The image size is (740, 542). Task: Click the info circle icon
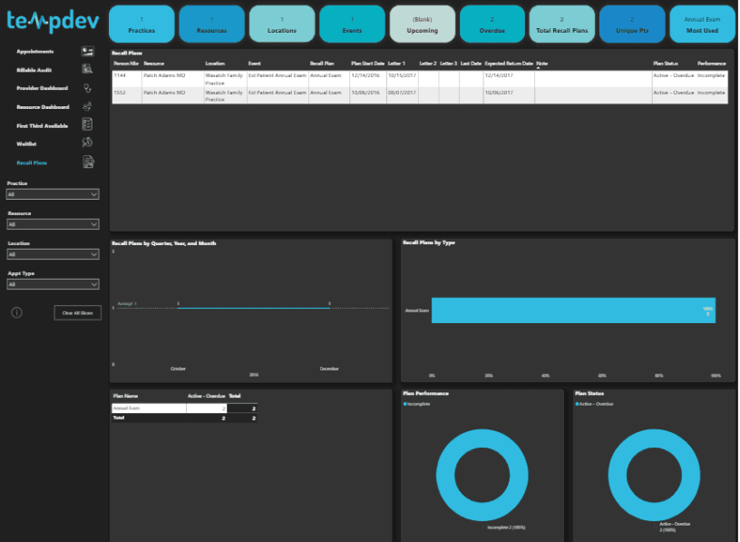point(16,312)
